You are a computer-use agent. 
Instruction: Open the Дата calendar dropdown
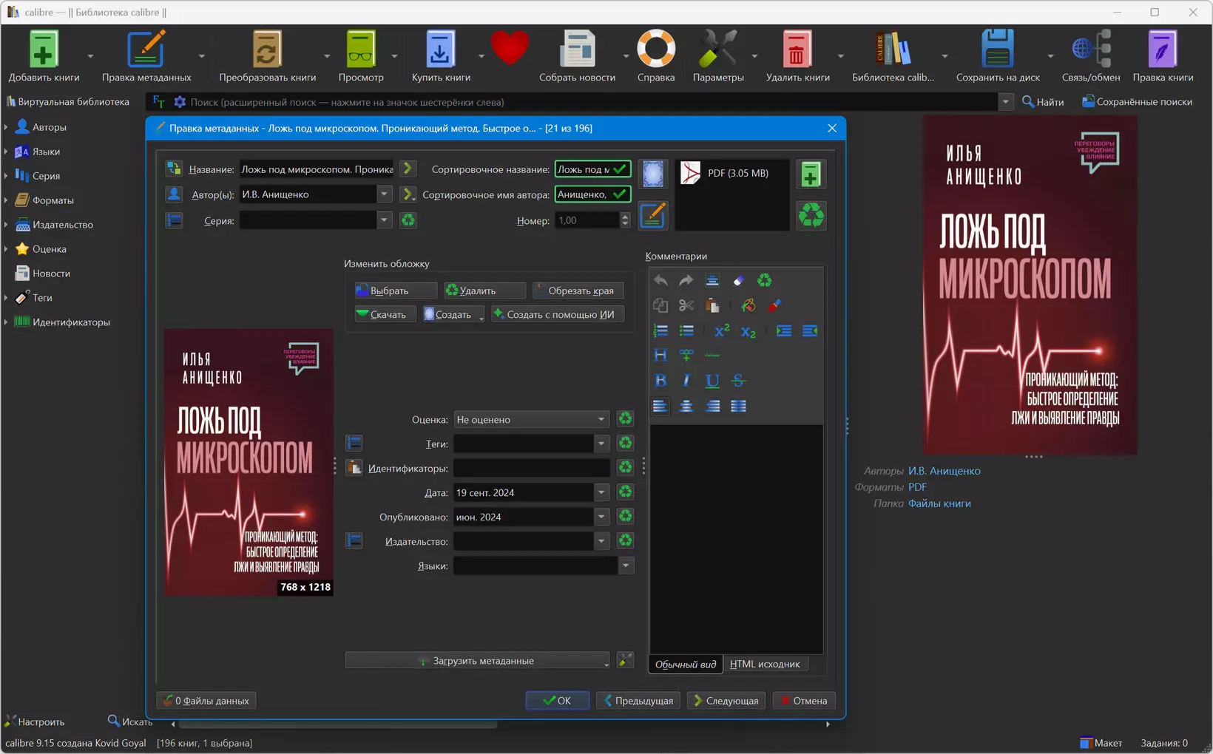coord(601,492)
